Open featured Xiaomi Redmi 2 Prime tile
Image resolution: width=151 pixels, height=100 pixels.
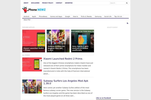[x=34, y=41]
